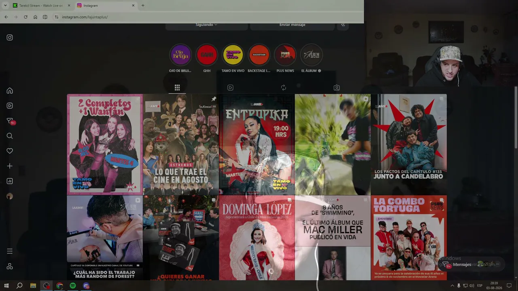Viewport: 518px width, 291px height.
Task: Open OBS Studio from the taskbar
Action: [47, 286]
